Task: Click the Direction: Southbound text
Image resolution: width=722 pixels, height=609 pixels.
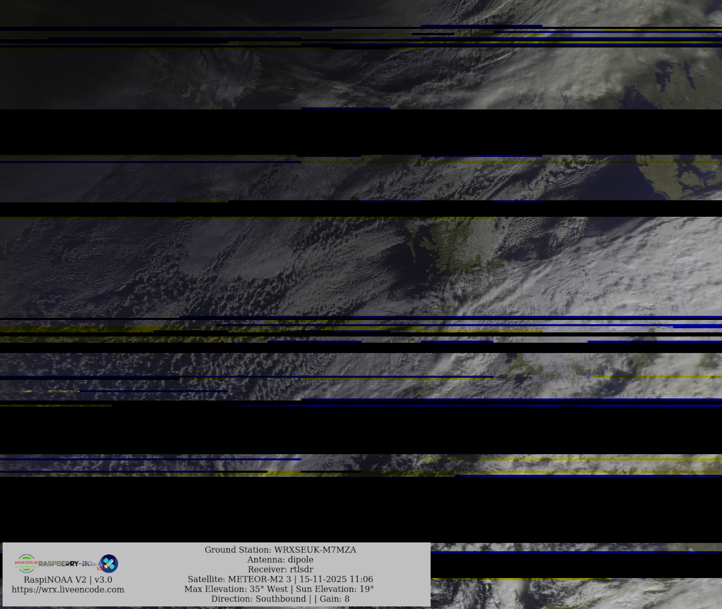Action: [258, 599]
